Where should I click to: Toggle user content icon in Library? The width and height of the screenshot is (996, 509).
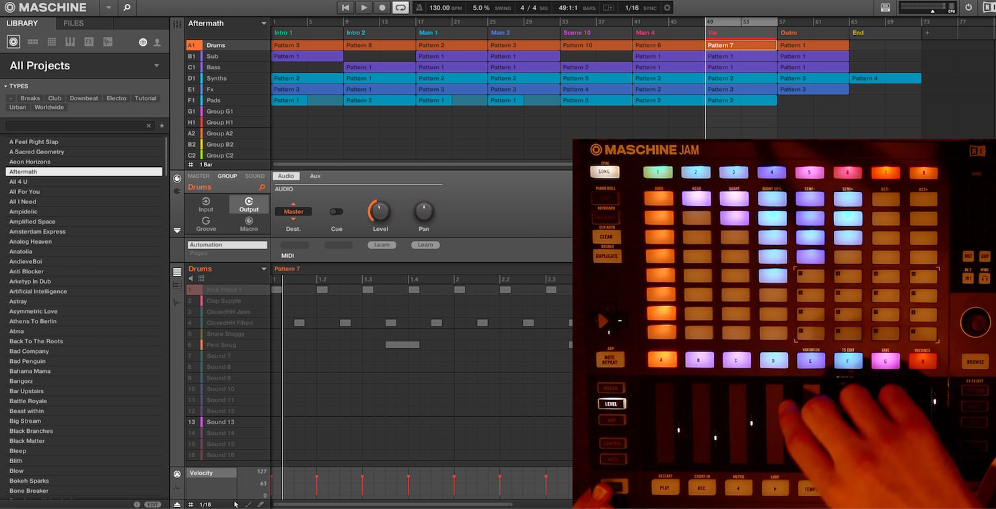(x=157, y=42)
